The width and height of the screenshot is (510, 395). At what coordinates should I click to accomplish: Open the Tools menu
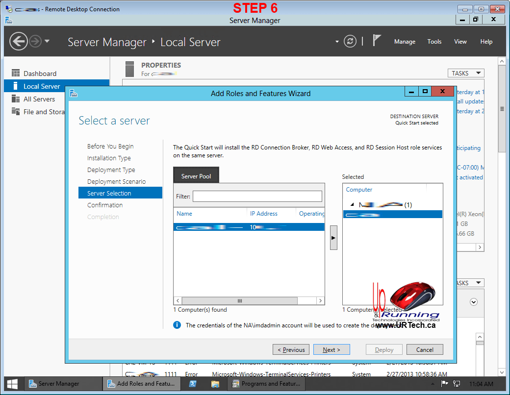pyautogui.click(x=434, y=42)
